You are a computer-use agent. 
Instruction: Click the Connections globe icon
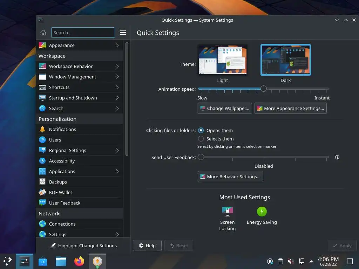[42, 224]
